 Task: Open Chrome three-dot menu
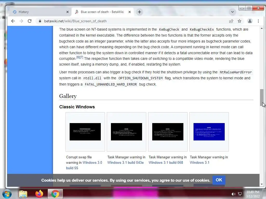[258, 21]
